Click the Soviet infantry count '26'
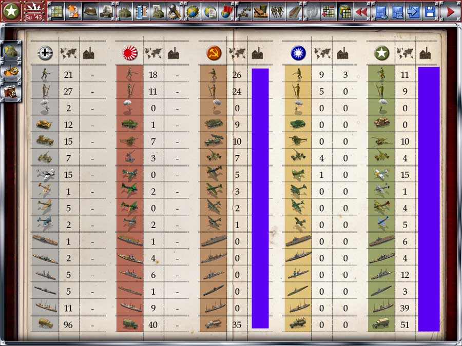 tap(237, 75)
